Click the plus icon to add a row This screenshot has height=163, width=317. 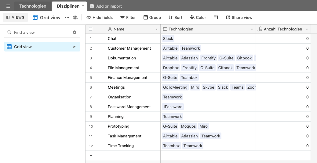pos(91,155)
